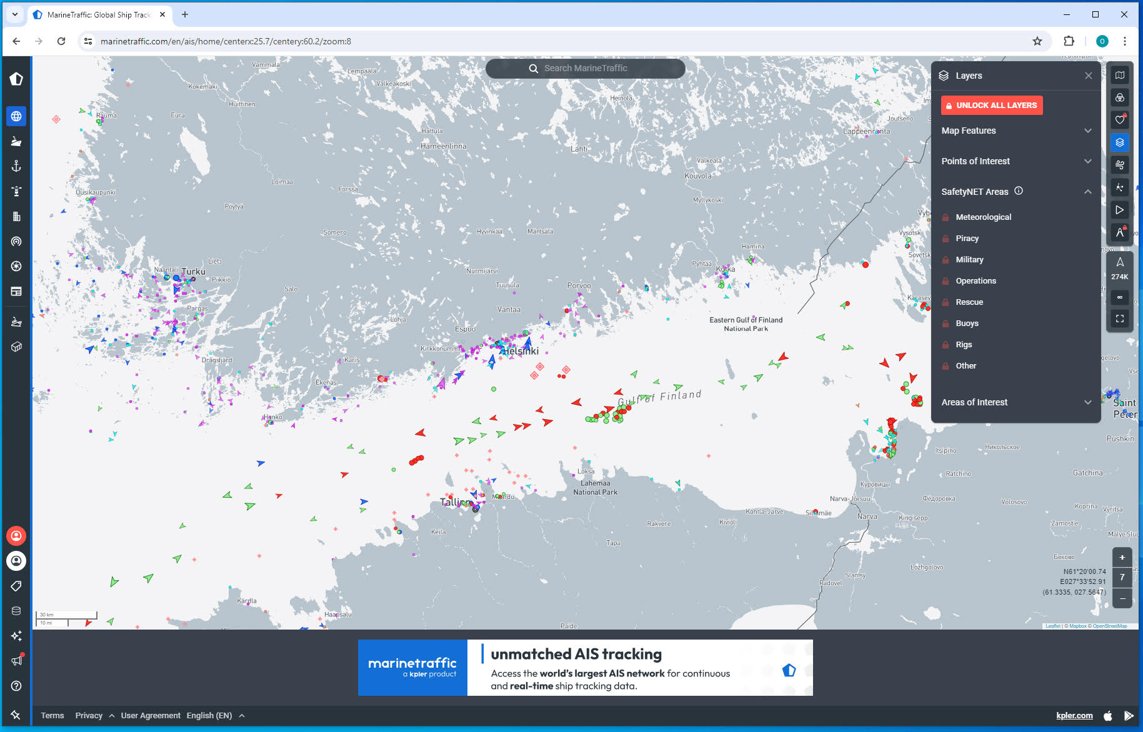
Task: Open the distance measuring compass tool
Action: [1119, 232]
